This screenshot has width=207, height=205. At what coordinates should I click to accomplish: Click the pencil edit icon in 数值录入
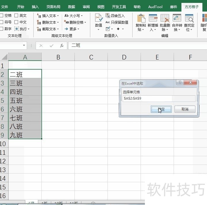click(x=108, y=29)
